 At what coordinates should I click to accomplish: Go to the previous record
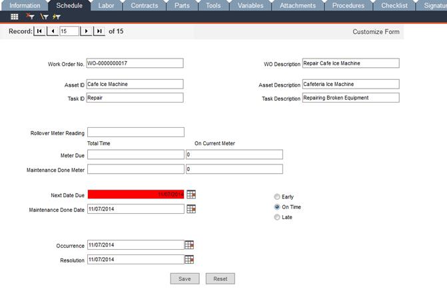click(x=52, y=31)
